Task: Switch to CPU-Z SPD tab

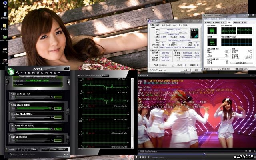Action: [x=174, y=25]
